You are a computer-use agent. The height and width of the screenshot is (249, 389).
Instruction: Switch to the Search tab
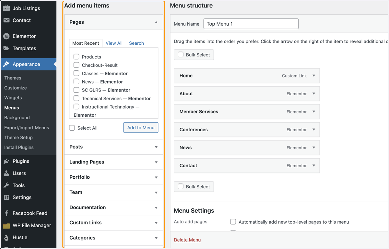(x=136, y=43)
